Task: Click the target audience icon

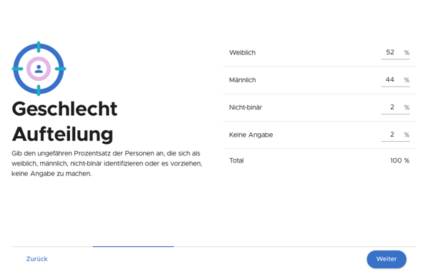Action: pyautogui.click(x=39, y=69)
